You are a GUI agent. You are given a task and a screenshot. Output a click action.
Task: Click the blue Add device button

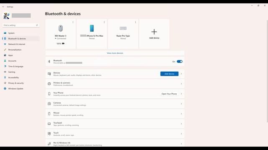(x=169, y=74)
